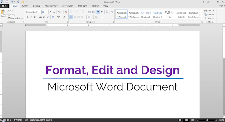Undo the last action
The height and width of the screenshot is (122, 225).
point(12,2)
